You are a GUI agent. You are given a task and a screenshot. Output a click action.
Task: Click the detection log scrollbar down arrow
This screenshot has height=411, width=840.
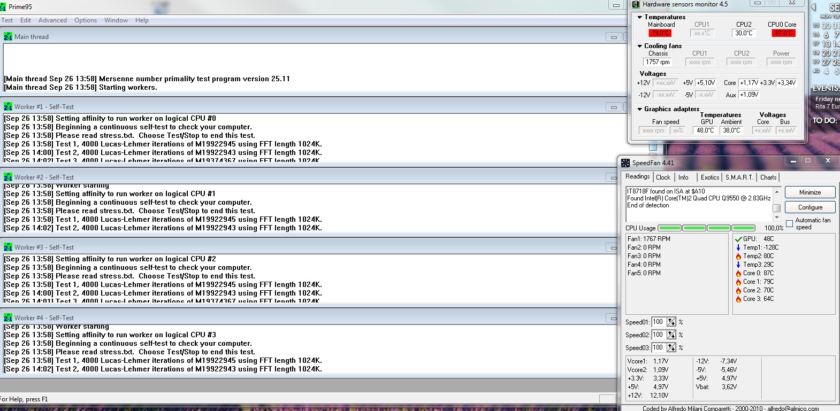pyautogui.click(x=777, y=218)
